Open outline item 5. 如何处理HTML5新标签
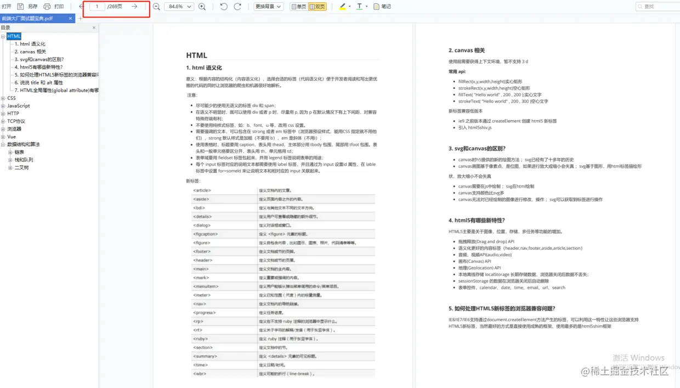 56,75
